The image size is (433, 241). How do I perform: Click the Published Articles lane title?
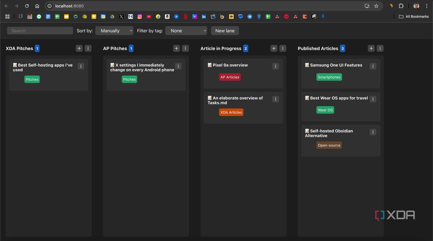318,48
